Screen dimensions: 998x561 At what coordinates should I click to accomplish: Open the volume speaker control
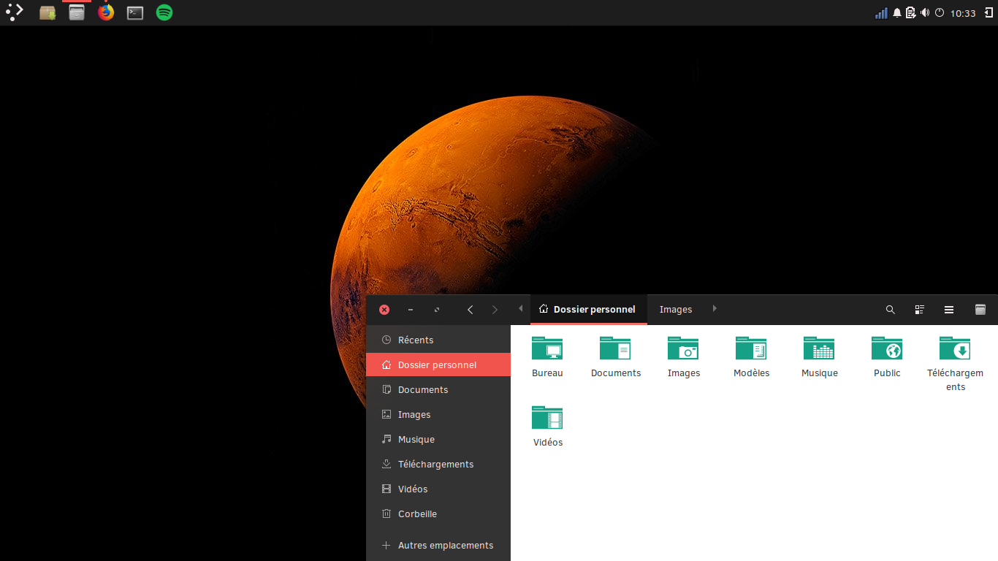(x=925, y=12)
